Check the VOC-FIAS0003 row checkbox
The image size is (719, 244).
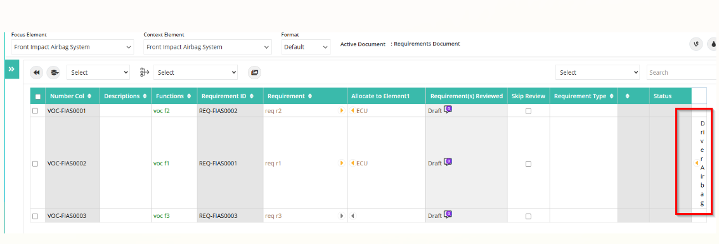click(36, 216)
